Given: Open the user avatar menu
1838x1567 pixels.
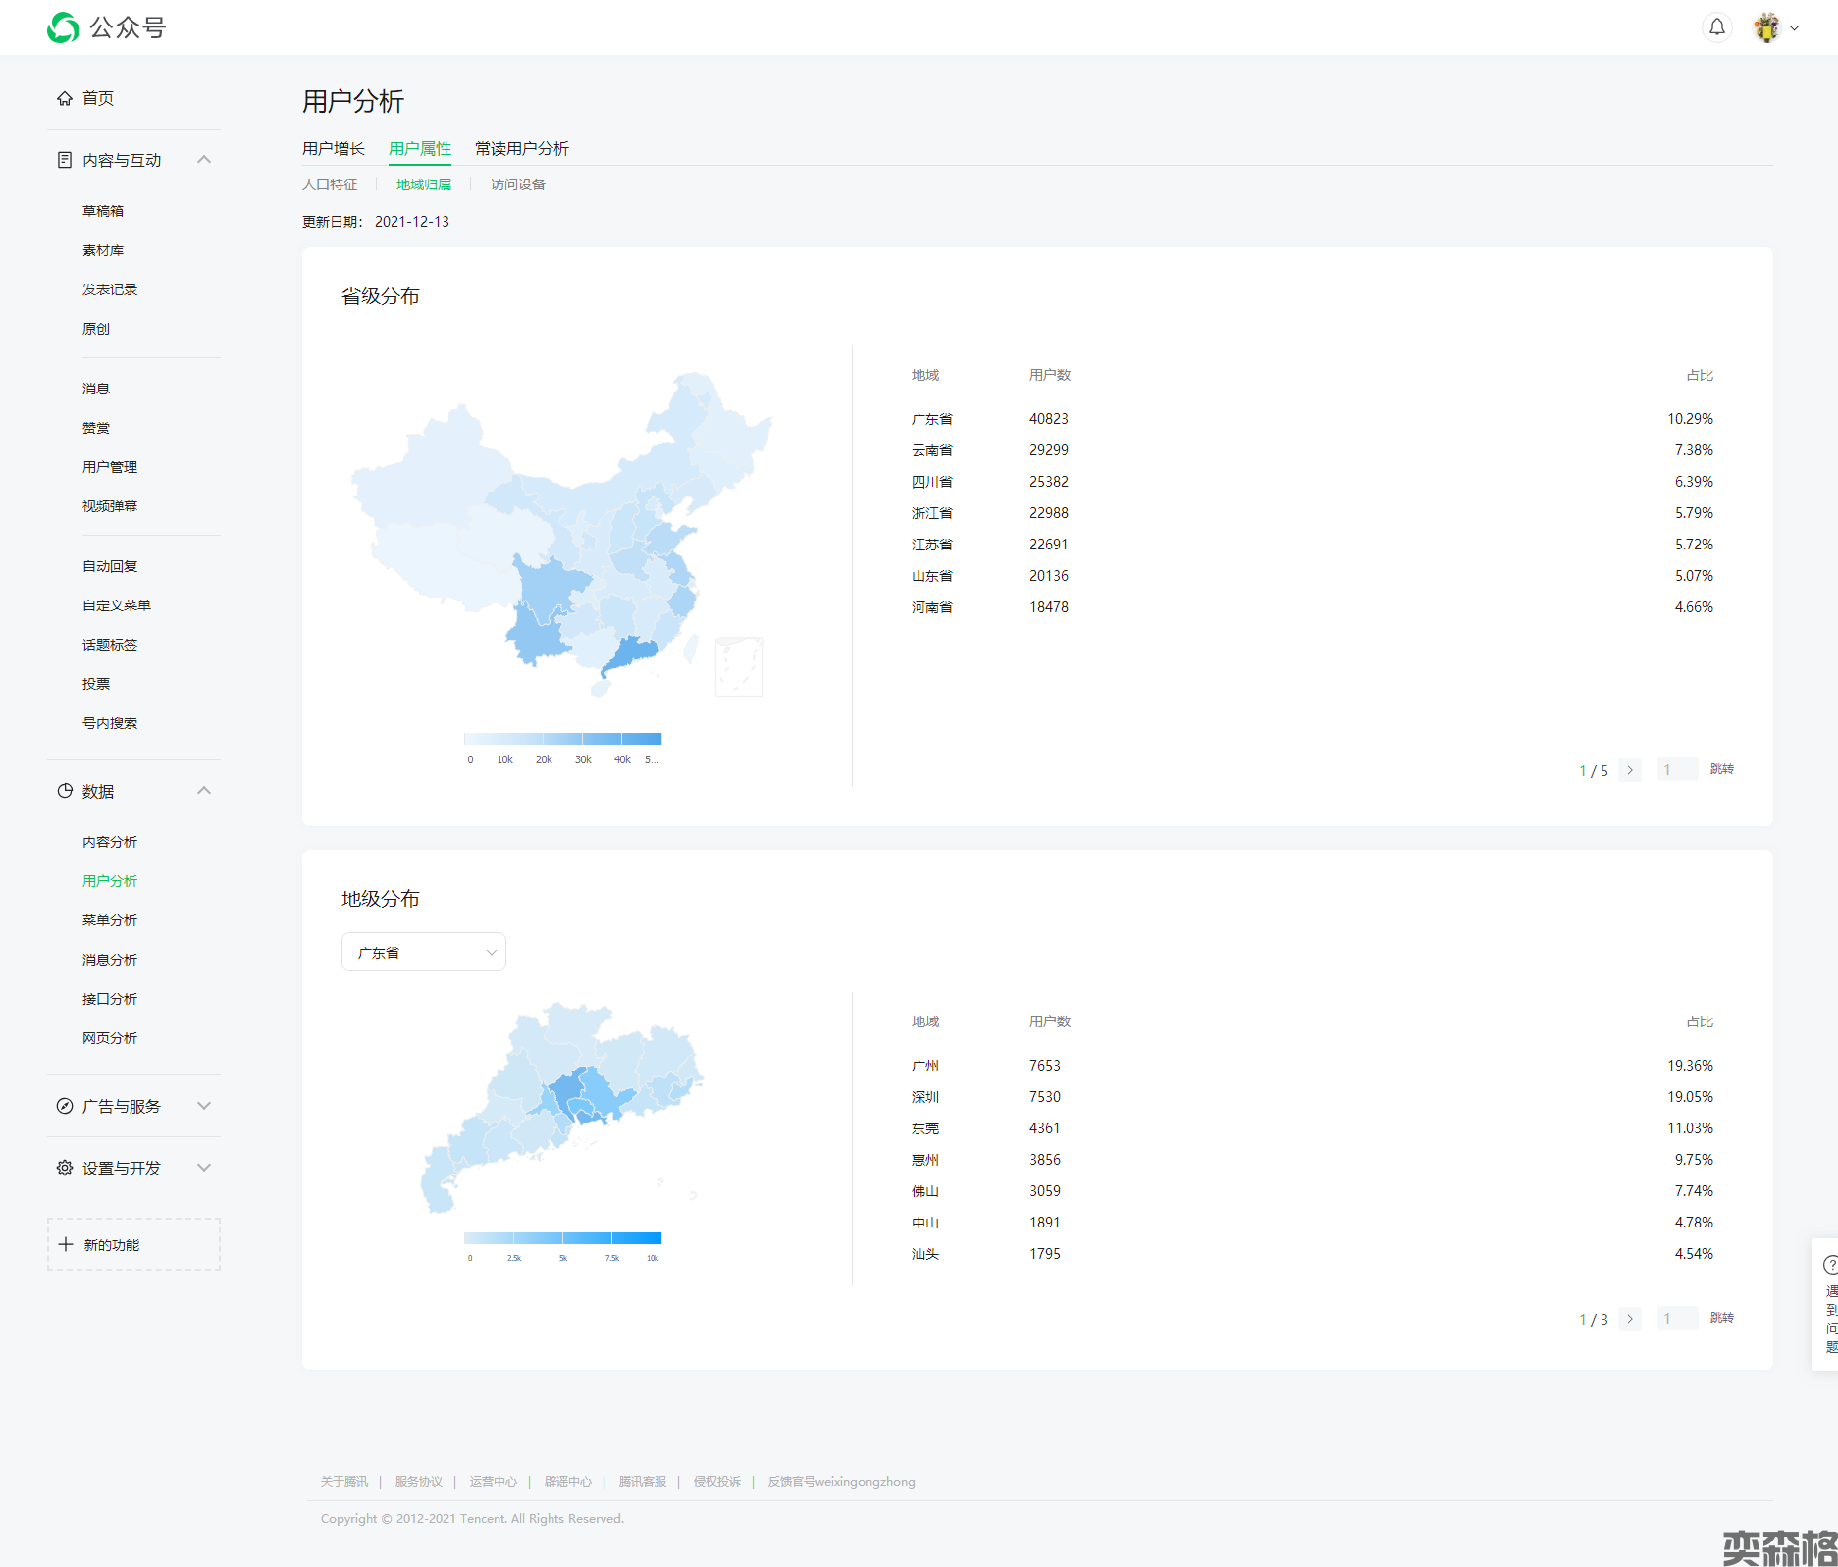Looking at the screenshot, I should click(x=1768, y=27).
